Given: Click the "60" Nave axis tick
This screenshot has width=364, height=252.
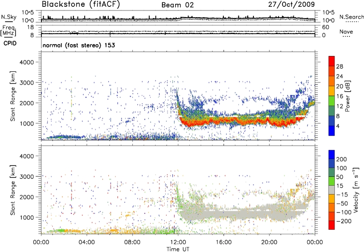Looking at the screenshot, I should (x=325, y=27).
